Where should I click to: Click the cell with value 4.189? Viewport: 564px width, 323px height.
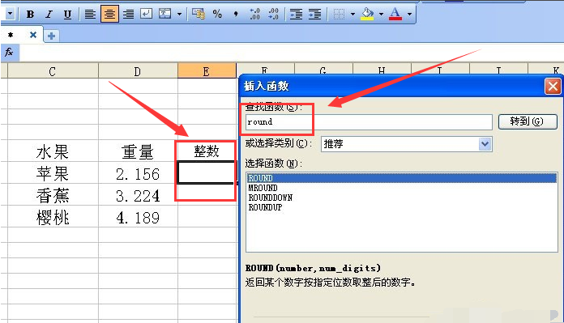pos(138,217)
